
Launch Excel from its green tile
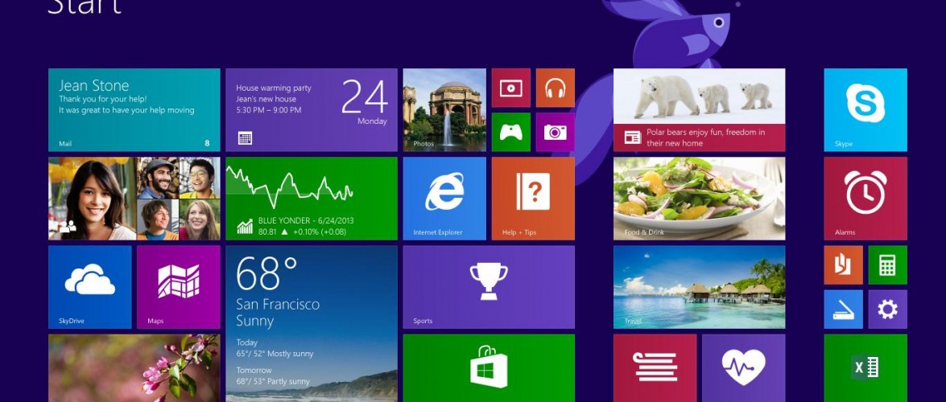click(865, 368)
